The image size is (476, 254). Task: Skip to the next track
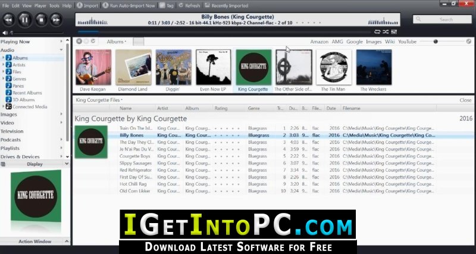pyautogui.click(x=56, y=20)
